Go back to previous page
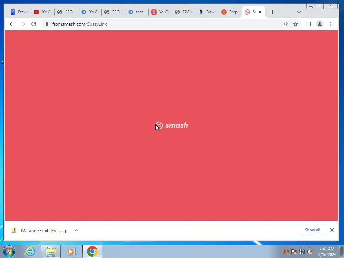Viewport: 344px width, 258px height. 12,24
